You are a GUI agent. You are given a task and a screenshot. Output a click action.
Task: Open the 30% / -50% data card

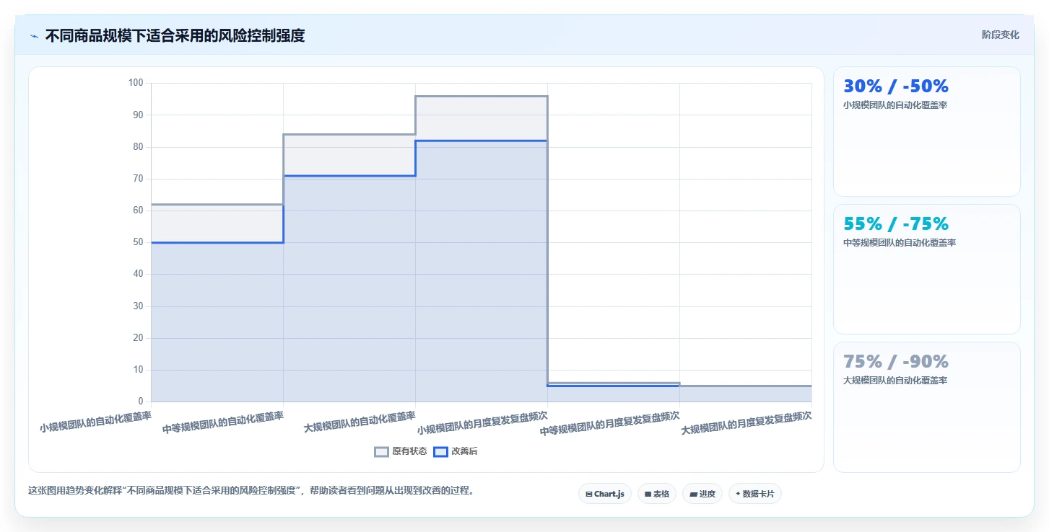click(x=927, y=131)
